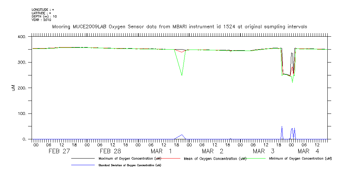Click the LONGITUDE header text
The height and width of the screenshot is (176, 354).
point(42,10)
